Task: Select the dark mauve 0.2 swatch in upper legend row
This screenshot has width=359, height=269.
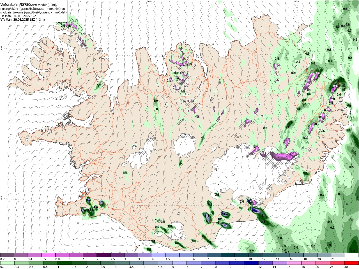Action: [x=7, y=255]
